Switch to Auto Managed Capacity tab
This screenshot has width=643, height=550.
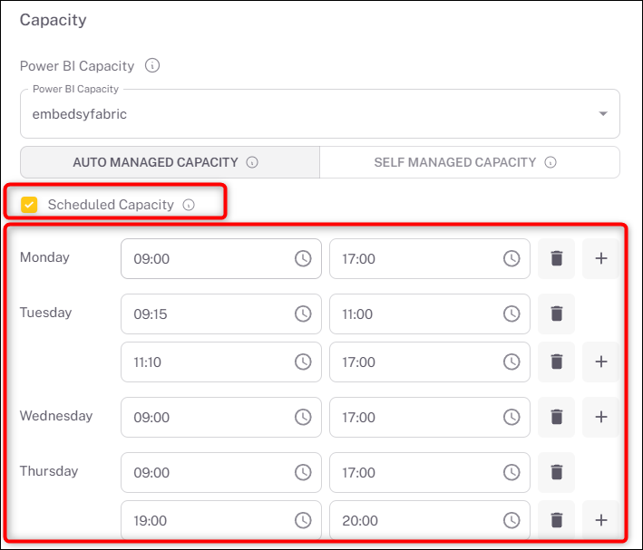(x=170, y=162)
